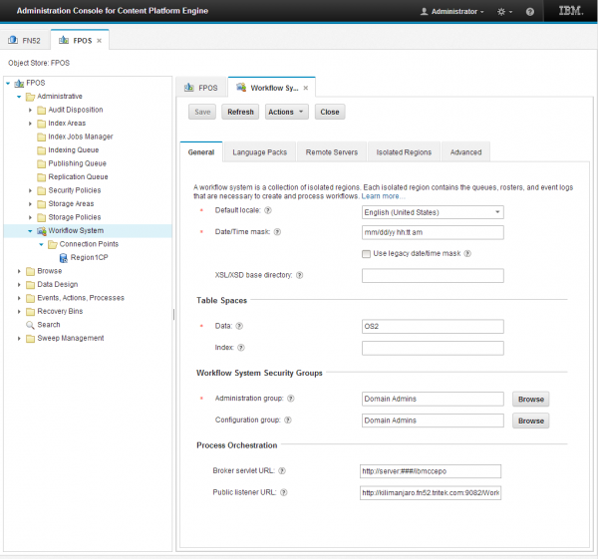Click the Region1CP connection point icon
Image resolution: width=598 pixels, height=559 pixels.
point(64,258)
